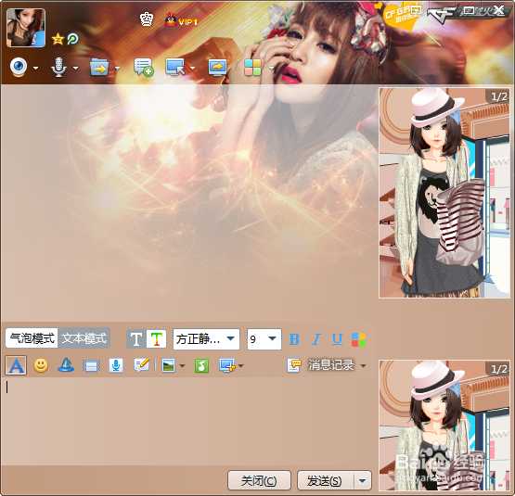This screenshot has width=515, height=496.
Task: Open the applications grid icon
Action: click(252, 68)
